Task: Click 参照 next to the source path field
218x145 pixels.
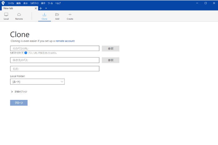Action: (110, 49)
